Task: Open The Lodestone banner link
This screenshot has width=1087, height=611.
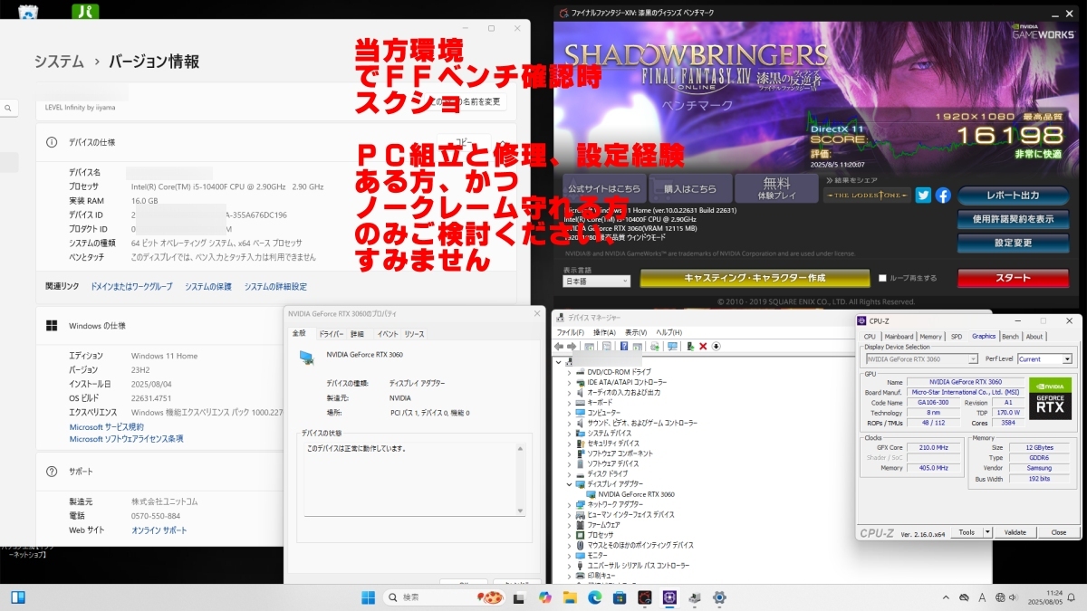Action: pos(867,196)
